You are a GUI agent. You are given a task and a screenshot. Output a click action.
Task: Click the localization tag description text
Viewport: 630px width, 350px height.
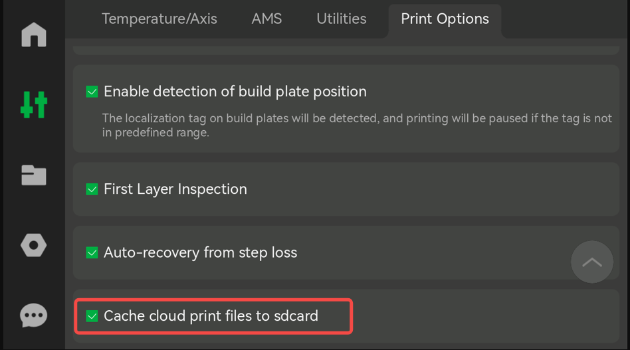[x=357, y=126]
